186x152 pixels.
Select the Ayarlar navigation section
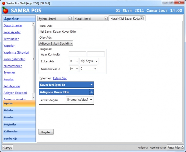[x=19, y=103]
